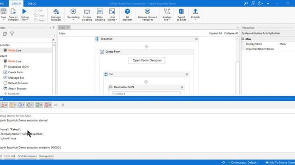This screenshot has width=295, height=165.
Task: Switch to the DEBUG ribbon tab
Action: click(x=32, y=4)
